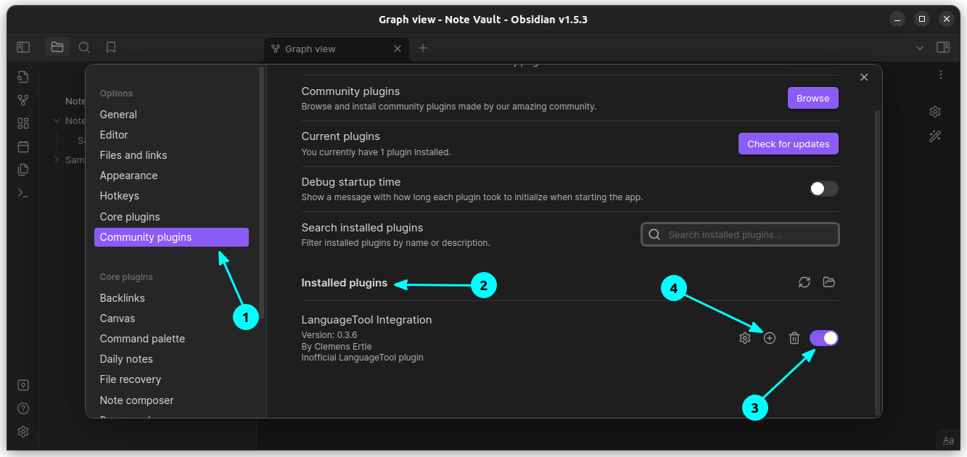967x457 pixels.
Task: Click the Search installed plugins field
Action: pos(739,234)
